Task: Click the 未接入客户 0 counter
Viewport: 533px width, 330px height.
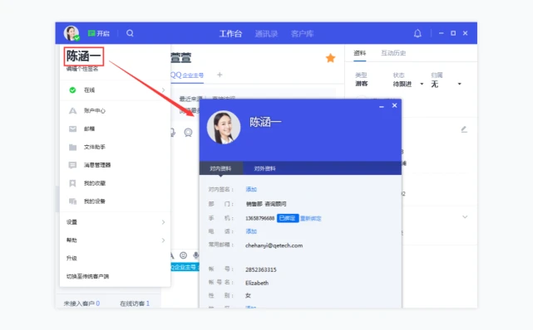Action: point(82,303)
